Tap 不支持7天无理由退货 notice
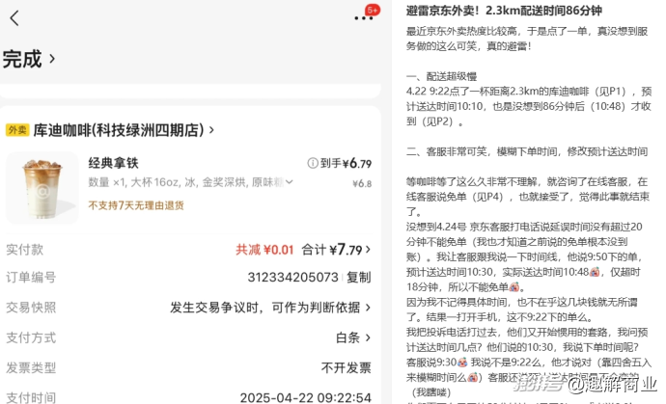This screenshot has height=404, width=666. [x=136, y=205]
